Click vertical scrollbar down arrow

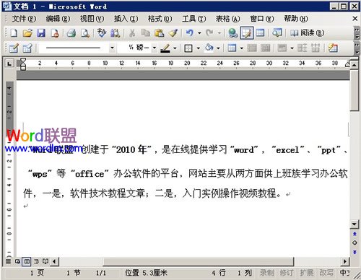tap(355, 224)
